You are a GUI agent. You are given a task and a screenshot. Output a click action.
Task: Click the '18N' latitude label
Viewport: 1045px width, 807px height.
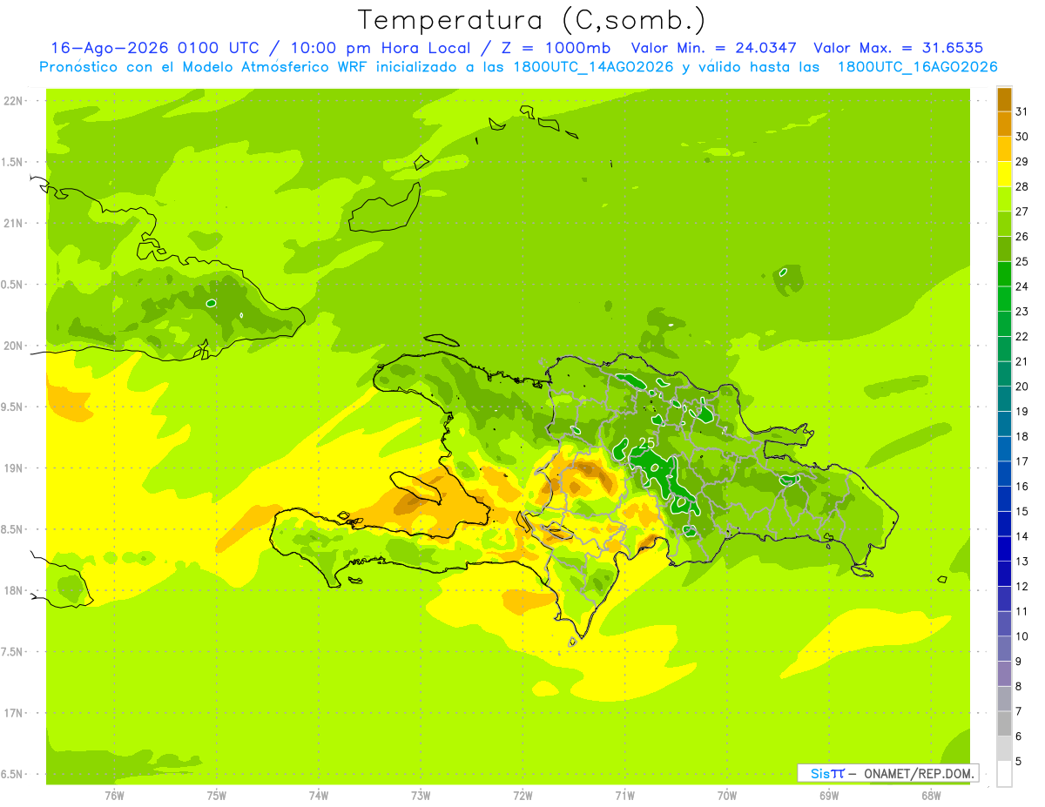(x=13, y=591)
